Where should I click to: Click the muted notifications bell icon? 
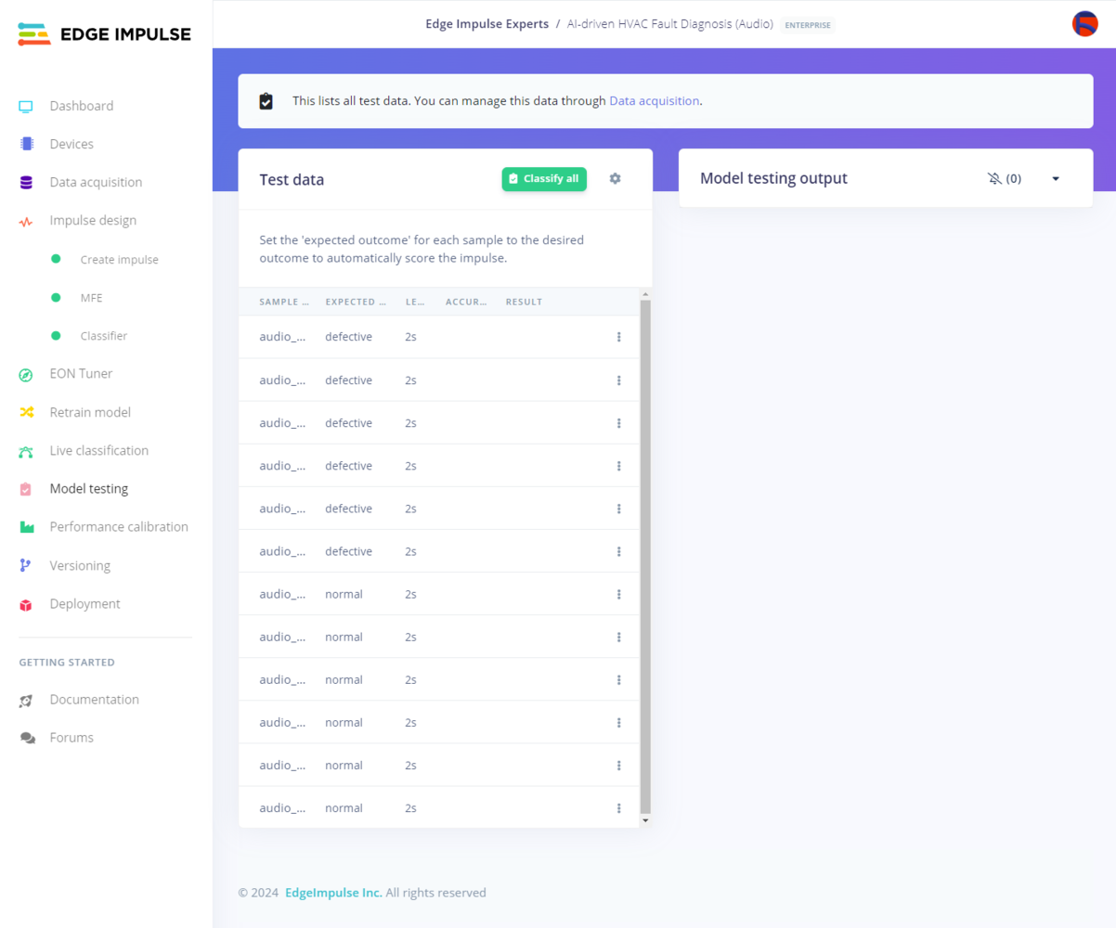pyautogui.click(x=994, y=178)
